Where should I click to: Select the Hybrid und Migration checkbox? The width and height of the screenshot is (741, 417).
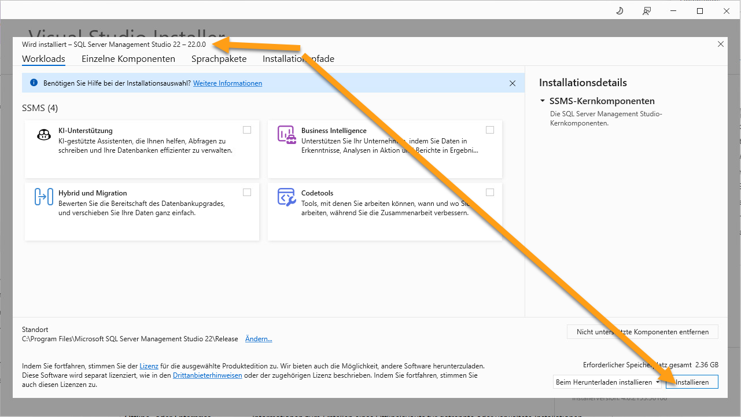click(x=247, y=193)
